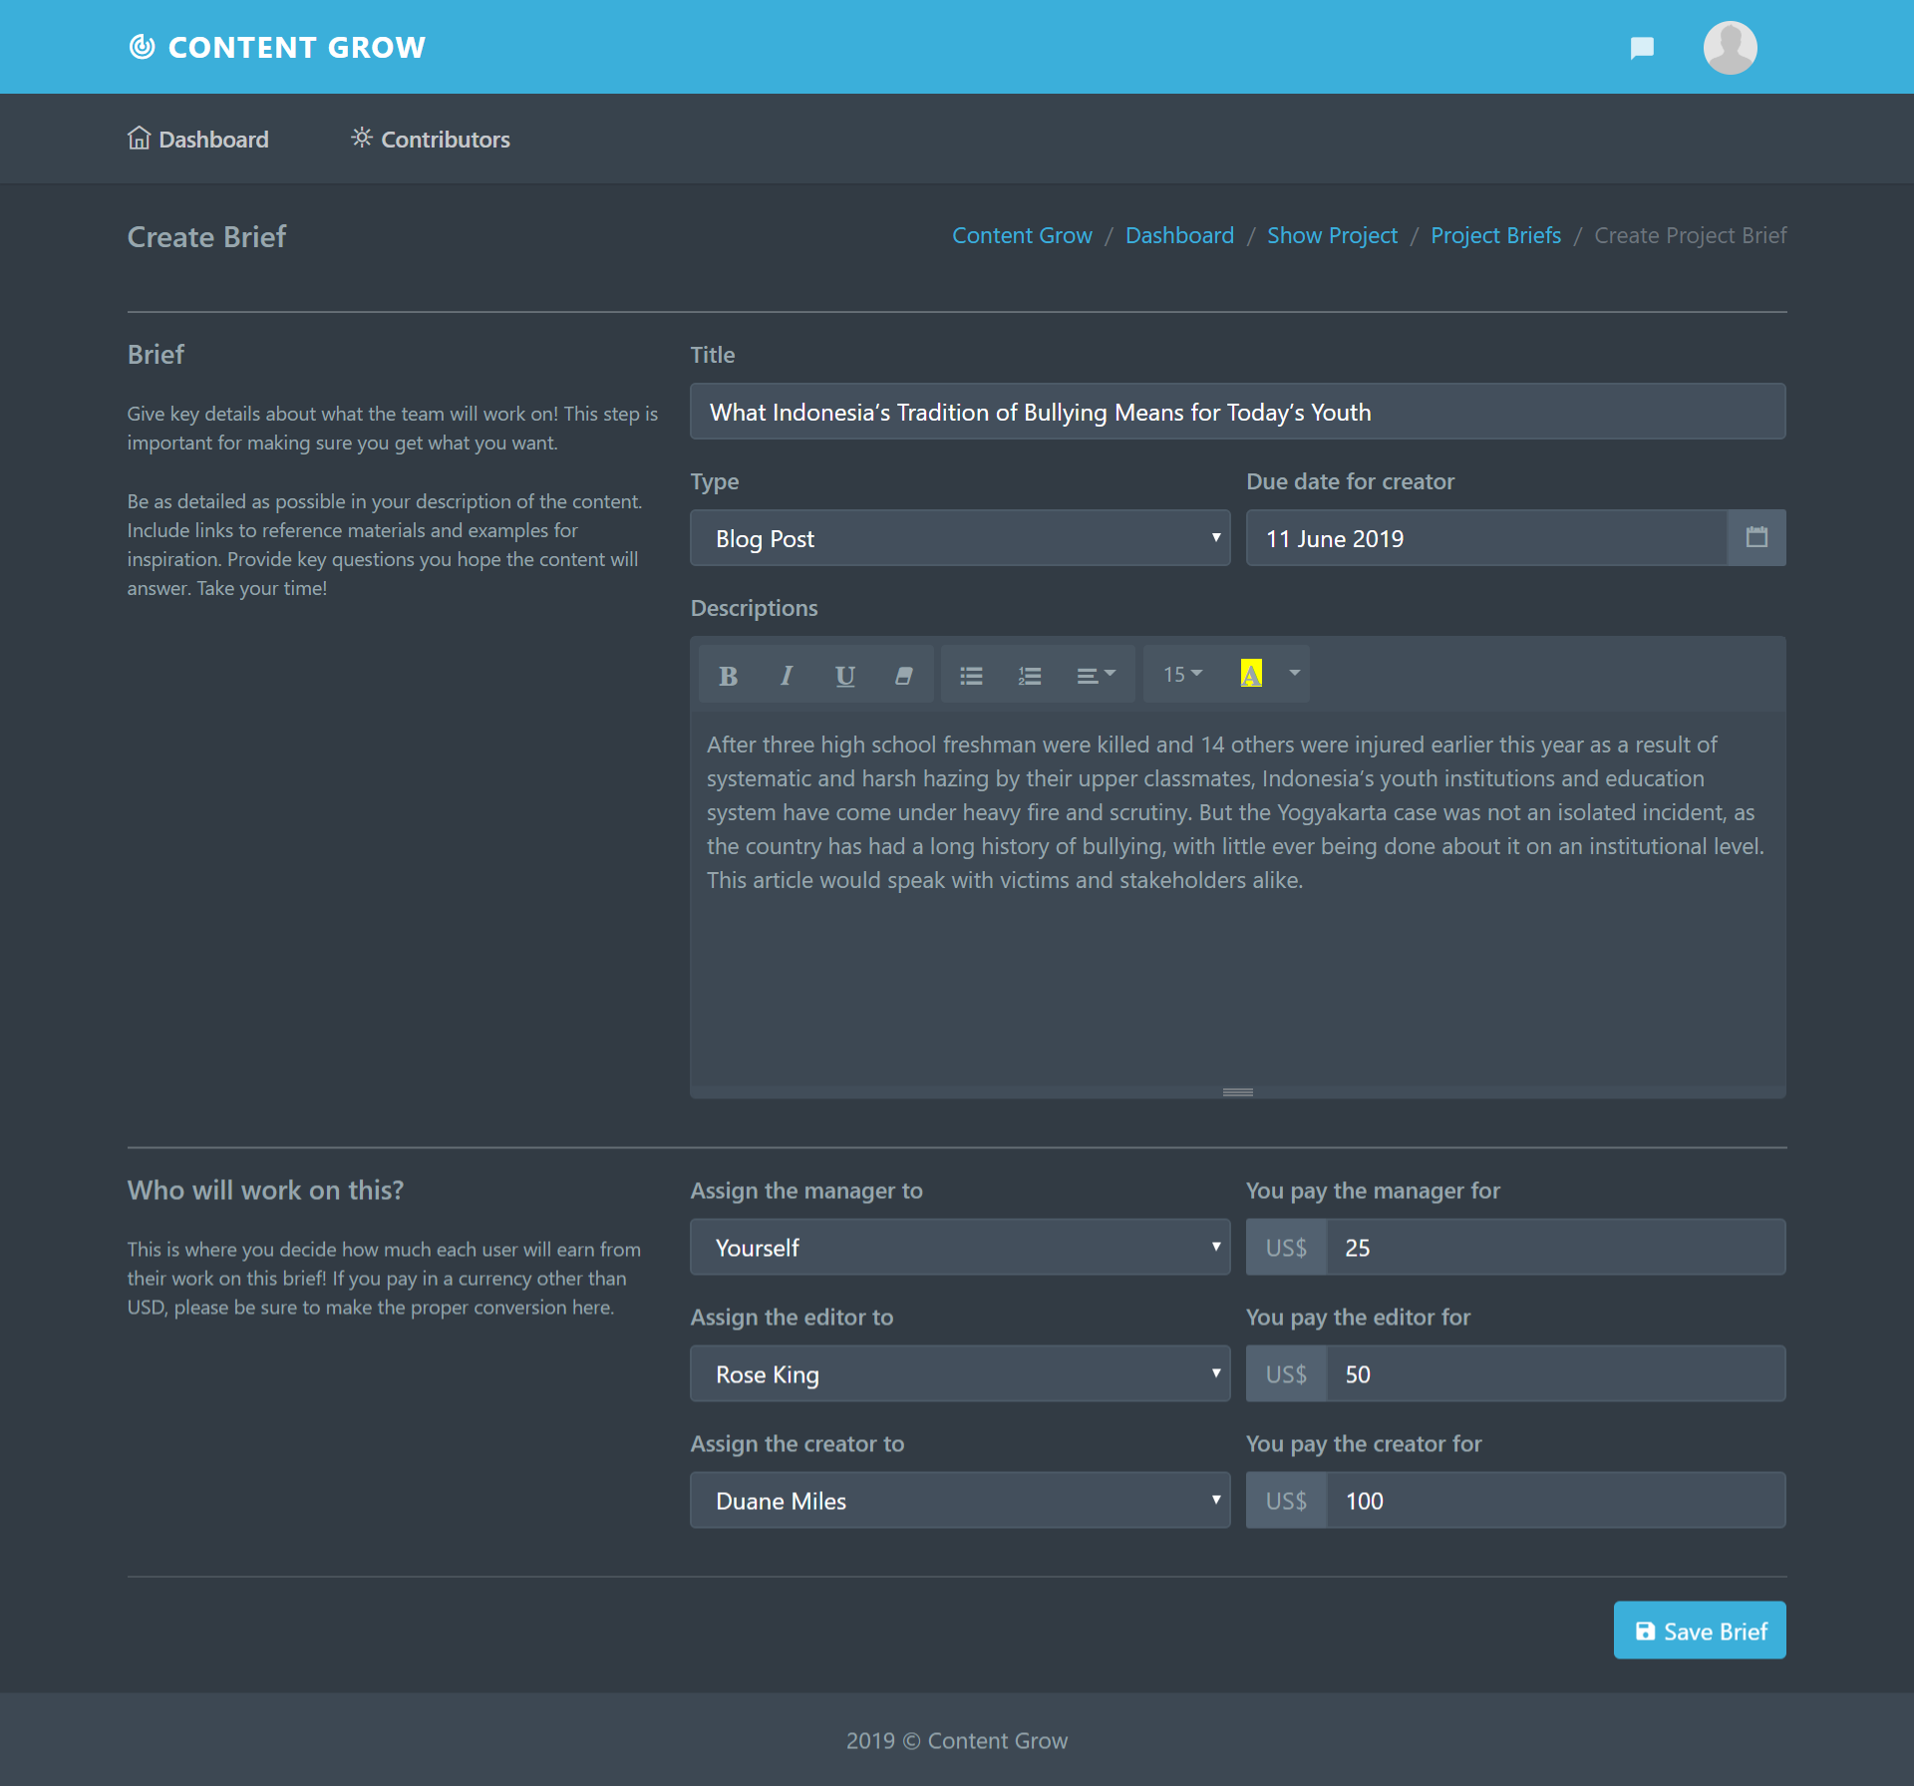The height and width of the screenshot is (1786, 1914).
Task: Expand the creator dropdown Duane Miles
Action: coord(959,1501)
